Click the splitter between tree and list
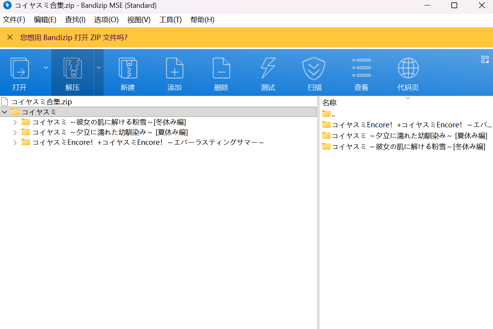 click(x=318, y=212)
